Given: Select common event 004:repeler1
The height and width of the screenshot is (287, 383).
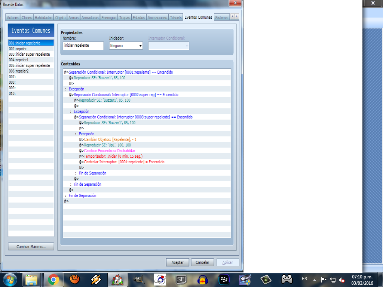Looking at the screenshot, I should (31, 60).
